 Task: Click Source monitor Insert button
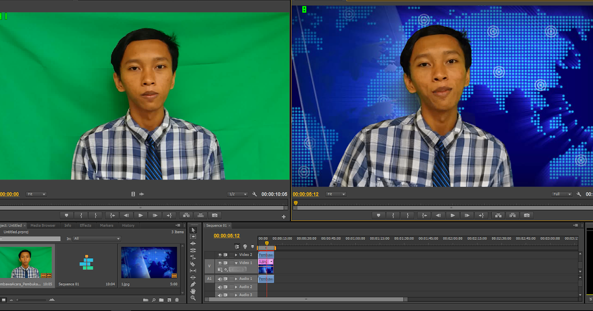click(x=186, y=215)
